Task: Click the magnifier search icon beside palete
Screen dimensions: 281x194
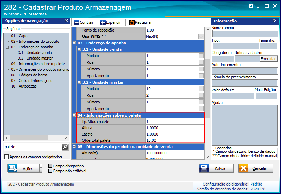Action: (65, 147)
